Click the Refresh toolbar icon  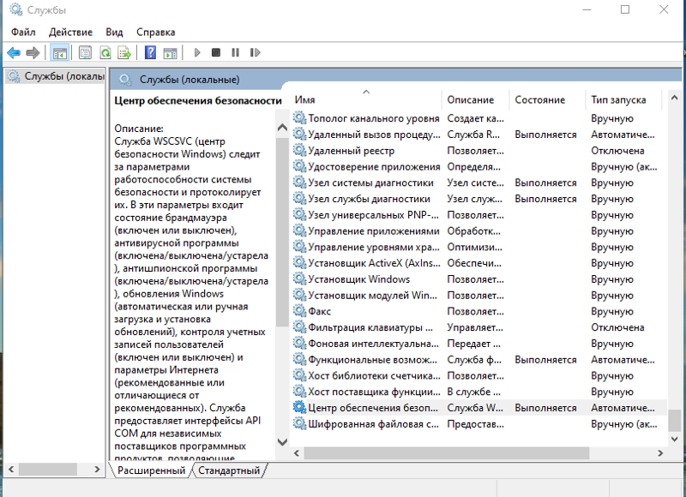point(105,53)
